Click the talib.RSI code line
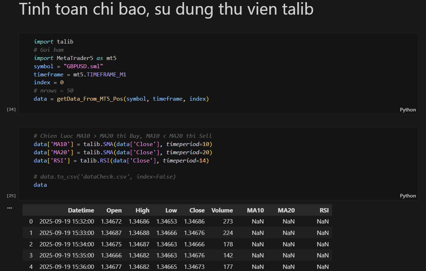 coord(121,161)
